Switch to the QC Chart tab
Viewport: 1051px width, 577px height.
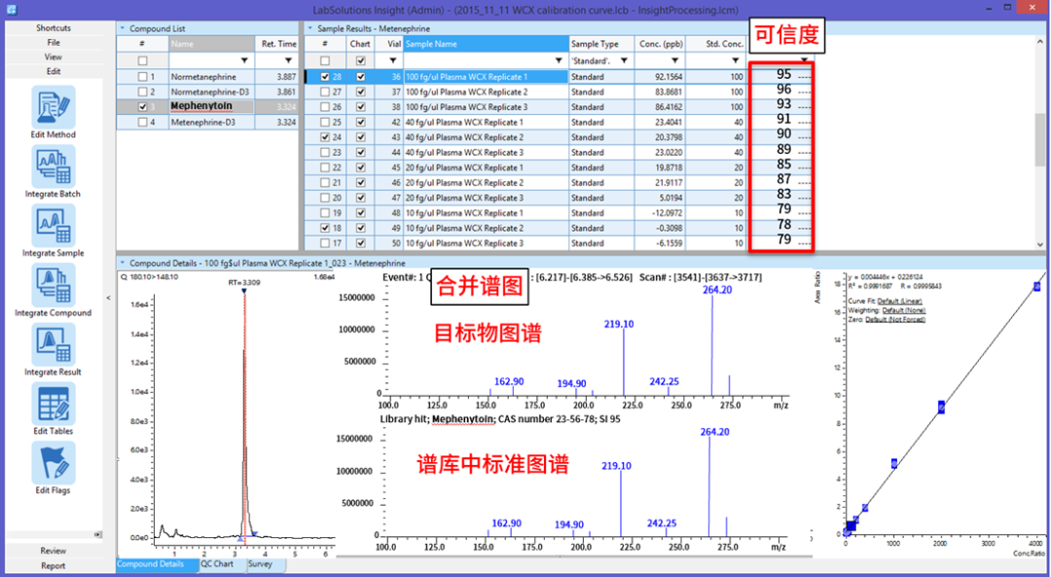[x=217, y=564]
